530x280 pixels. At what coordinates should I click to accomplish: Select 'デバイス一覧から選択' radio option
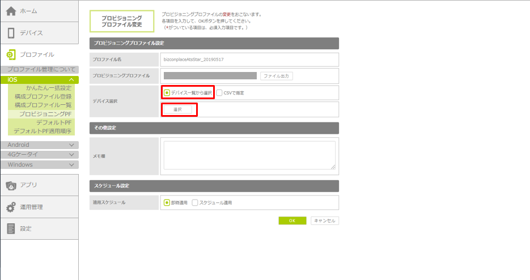tap(167, 93)
